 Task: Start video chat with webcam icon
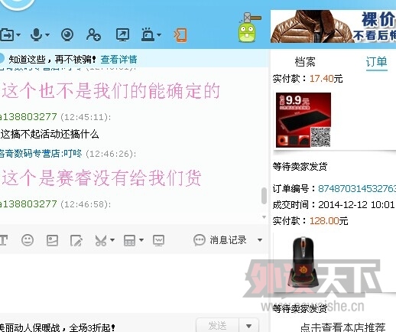pyautogui.click(x=67, y=35)
